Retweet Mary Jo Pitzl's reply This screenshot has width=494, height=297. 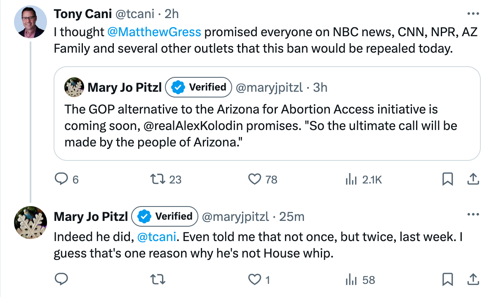[x=158, y=280]
